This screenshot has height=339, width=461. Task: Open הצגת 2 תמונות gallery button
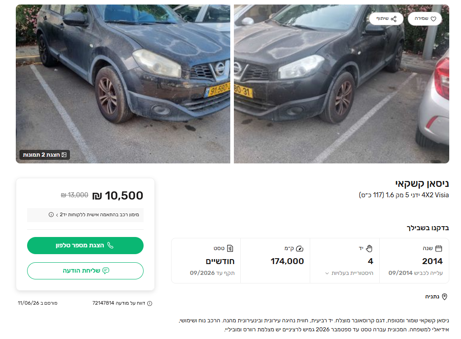tap(45, 155)
